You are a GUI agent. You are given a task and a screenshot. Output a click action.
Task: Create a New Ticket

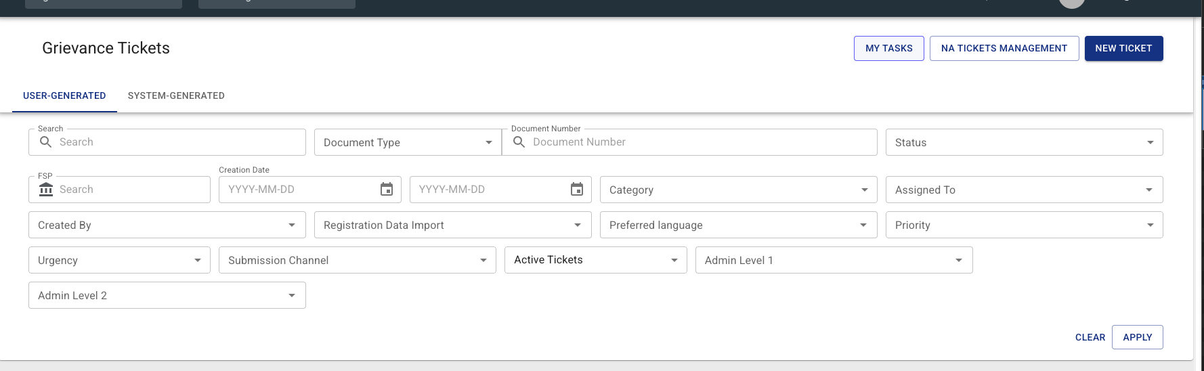(1124, 48)
